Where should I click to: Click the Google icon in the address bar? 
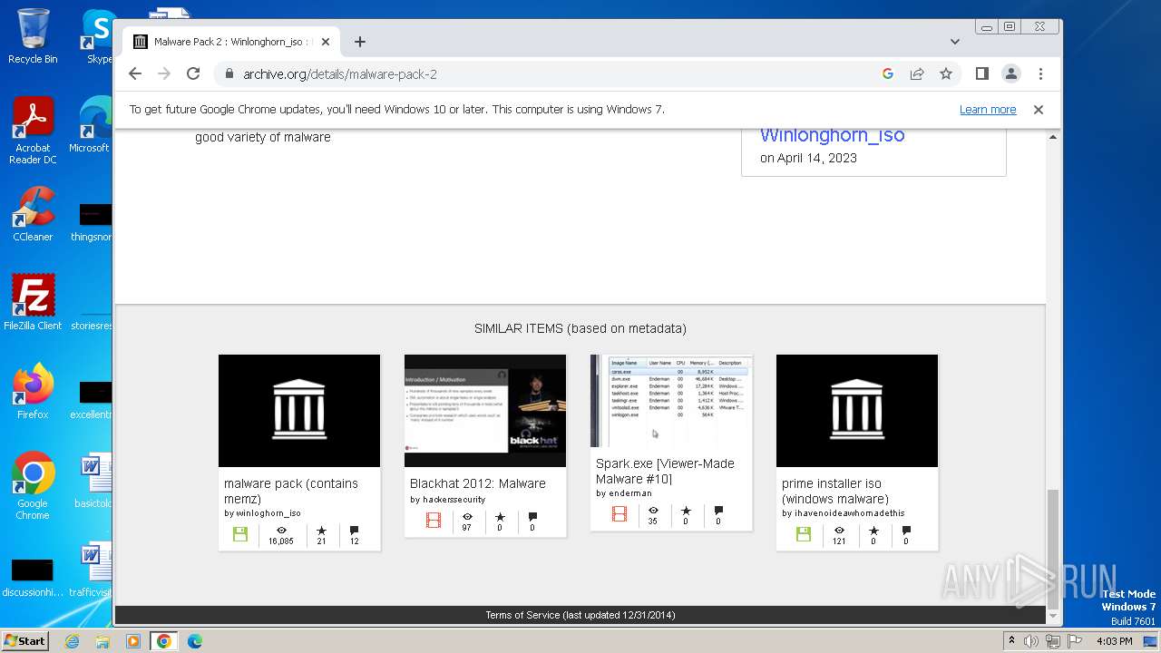pos(888,73)
